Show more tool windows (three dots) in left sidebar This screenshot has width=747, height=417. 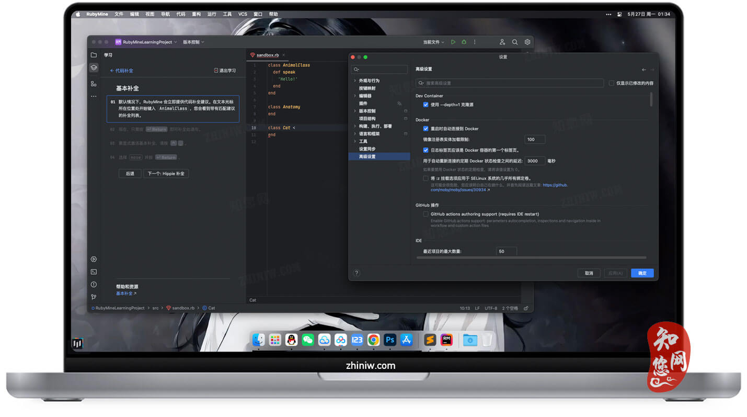[x=94, y=96]
